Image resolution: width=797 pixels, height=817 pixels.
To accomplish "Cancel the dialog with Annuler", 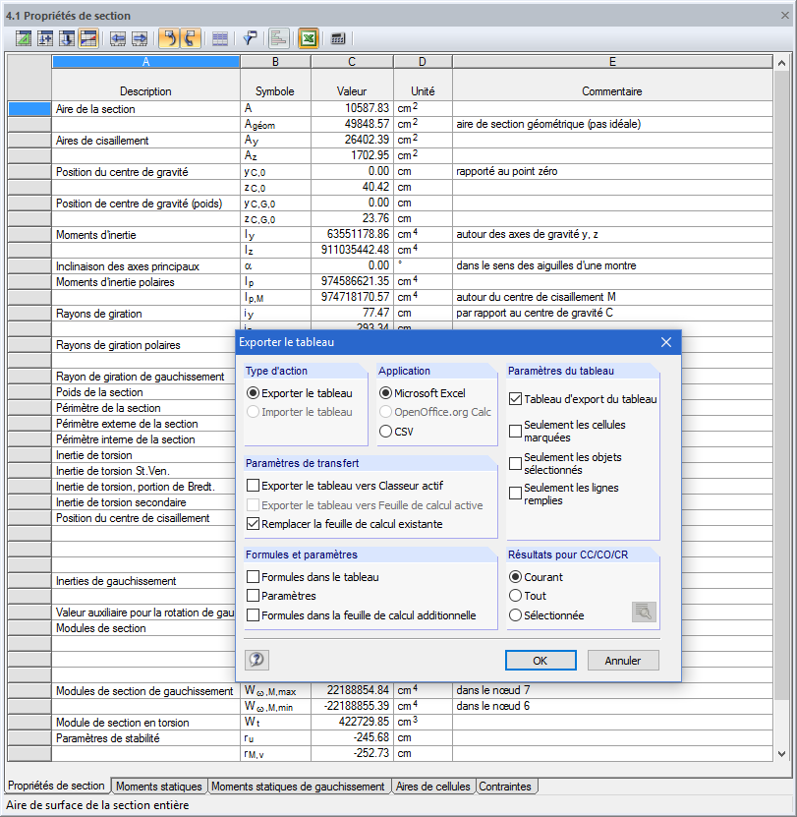I will click(623, 661).
